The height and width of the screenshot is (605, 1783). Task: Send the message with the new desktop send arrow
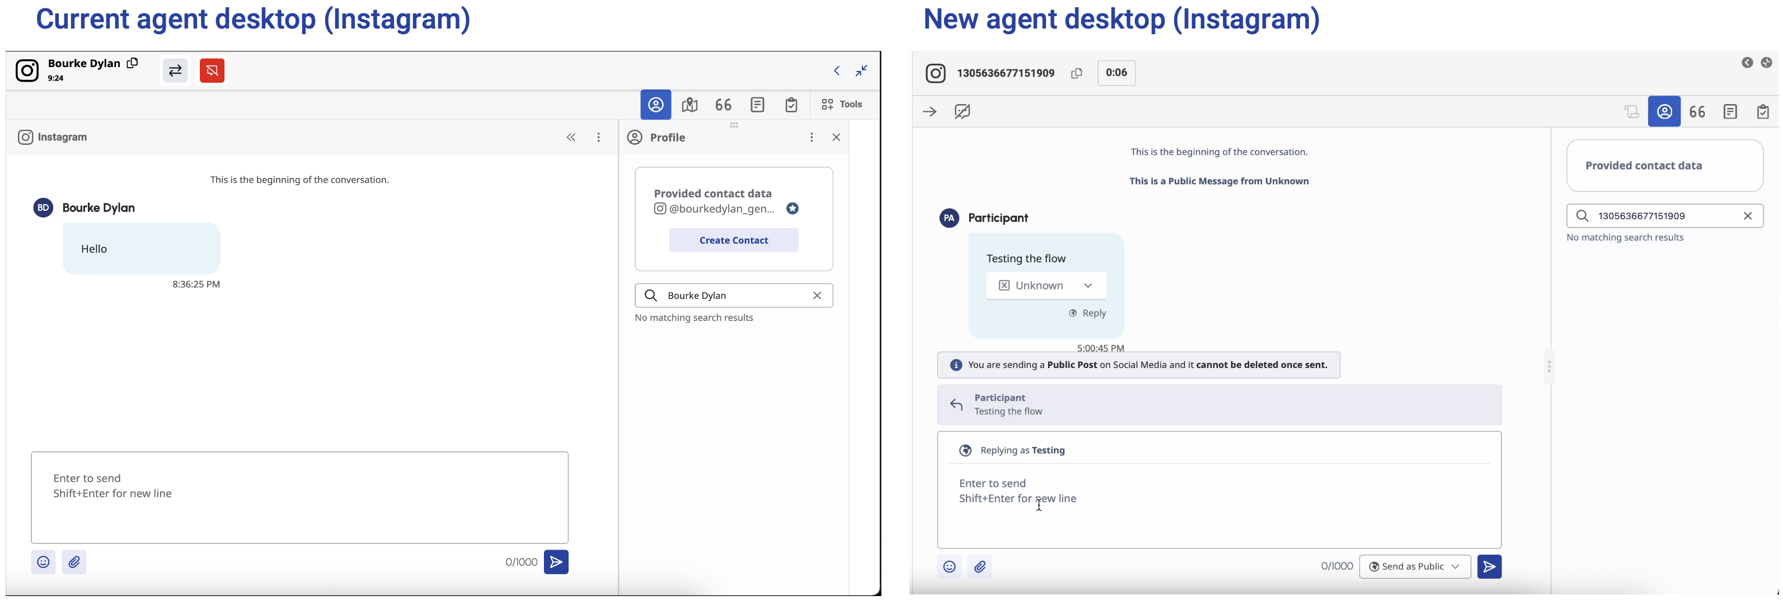(1489, 567)
